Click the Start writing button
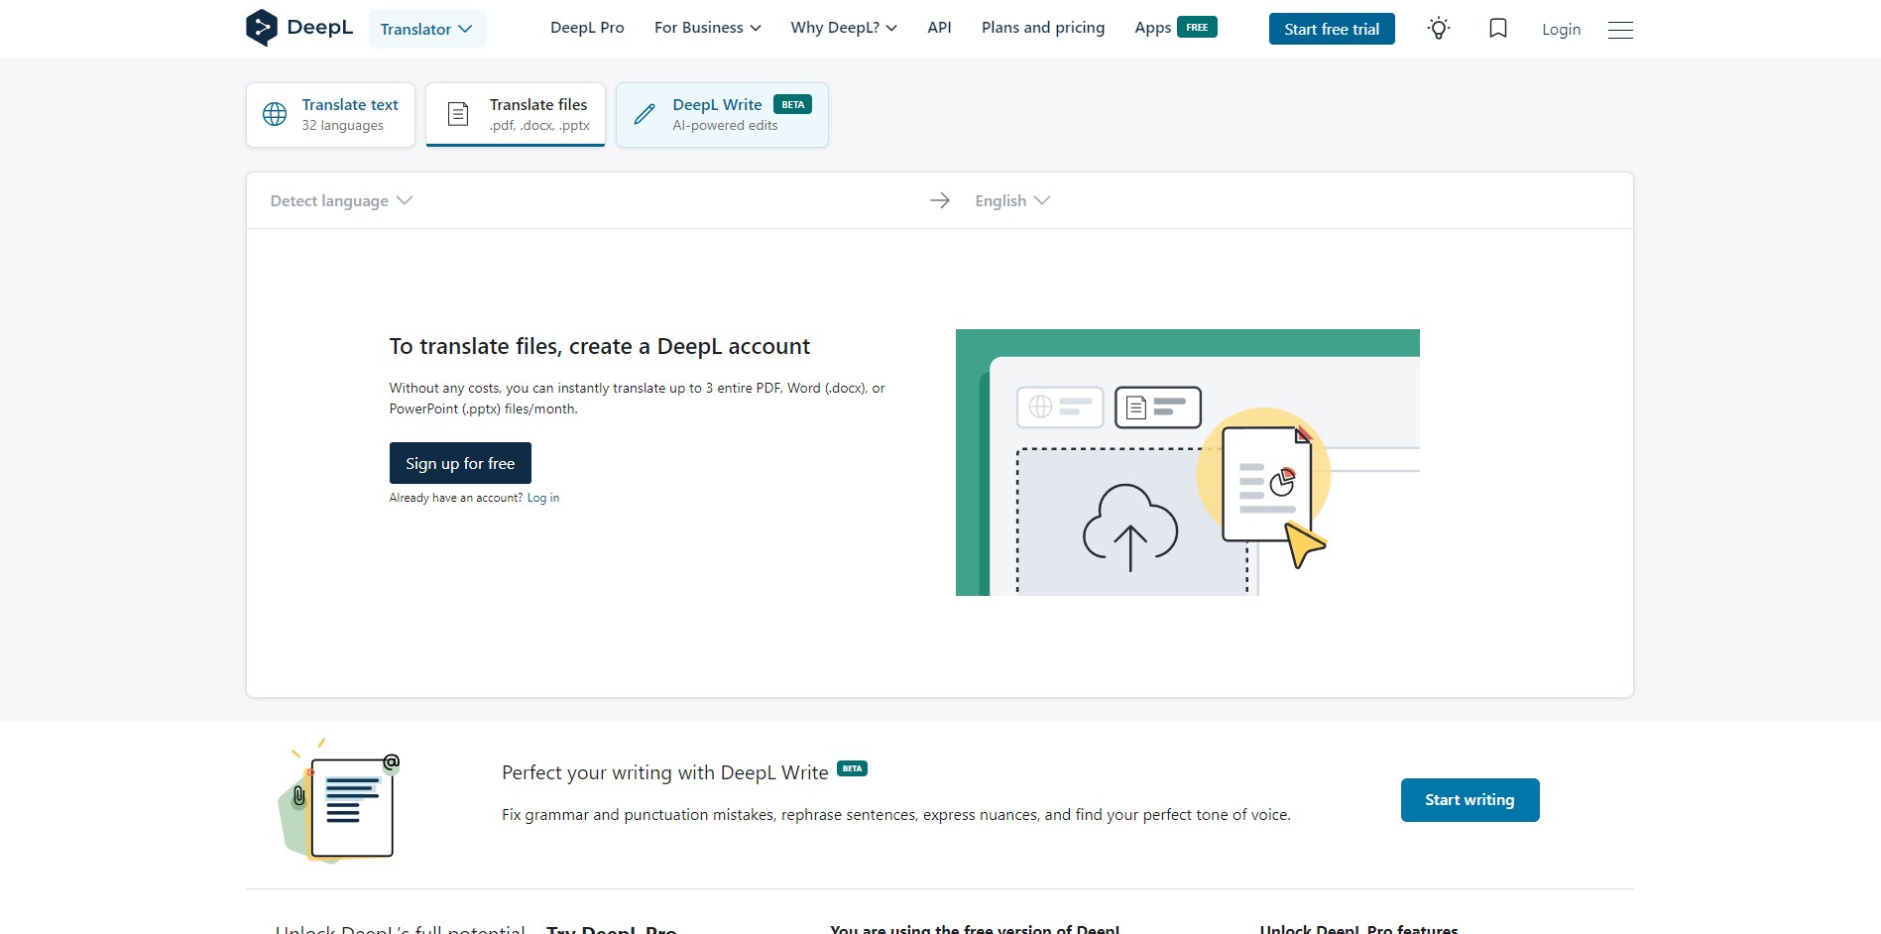 [1470, 800]
